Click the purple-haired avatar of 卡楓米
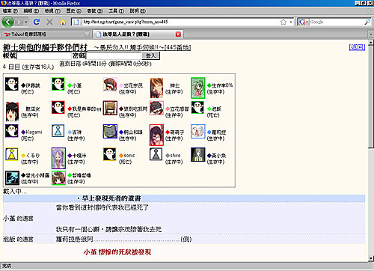 click(58, 158)
